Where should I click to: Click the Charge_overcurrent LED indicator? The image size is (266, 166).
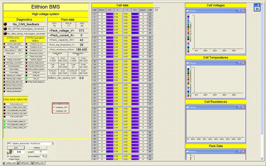click(x=4, y=60)
